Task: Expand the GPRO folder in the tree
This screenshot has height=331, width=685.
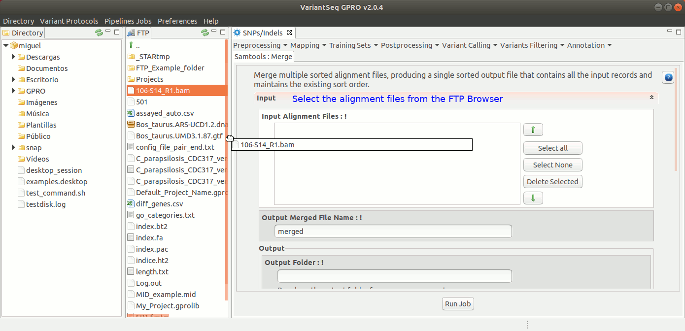Action: pyautogui.click(x=14, y=91)
